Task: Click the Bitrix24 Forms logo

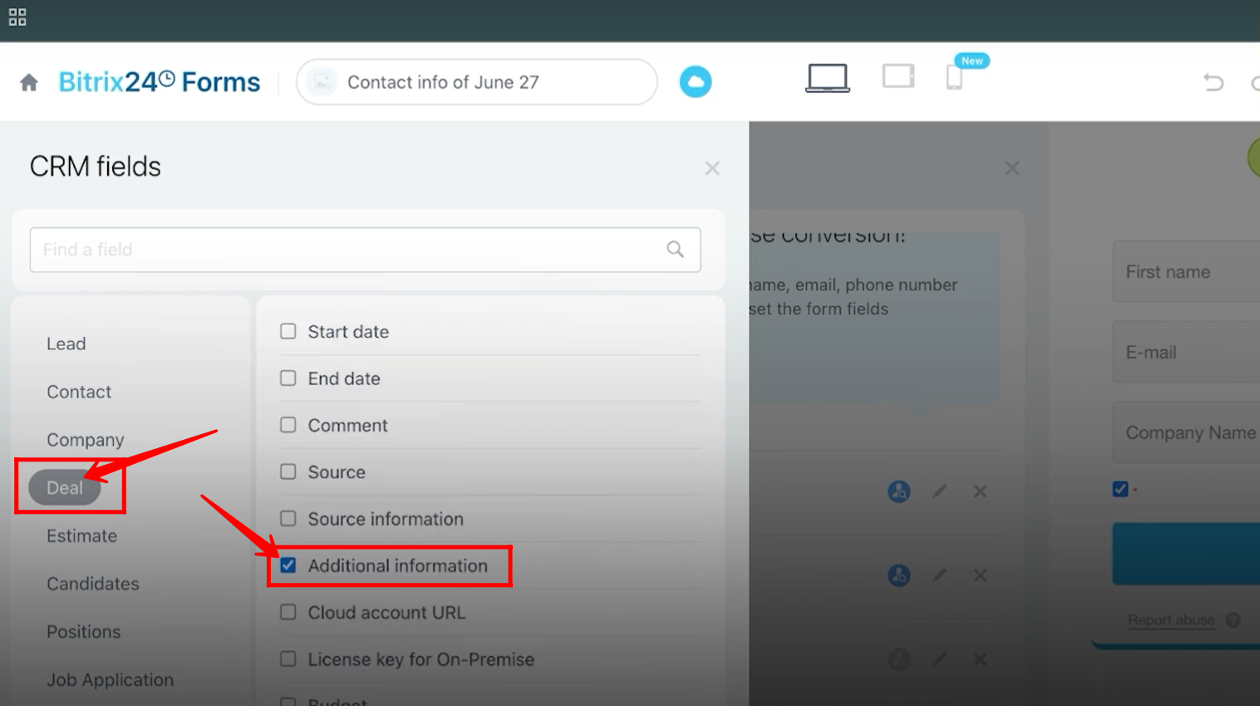Action: point(159,81)
